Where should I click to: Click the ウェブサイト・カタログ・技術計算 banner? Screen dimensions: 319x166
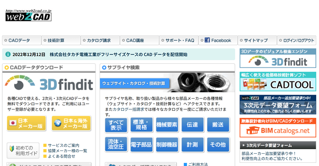coord(134,83)
